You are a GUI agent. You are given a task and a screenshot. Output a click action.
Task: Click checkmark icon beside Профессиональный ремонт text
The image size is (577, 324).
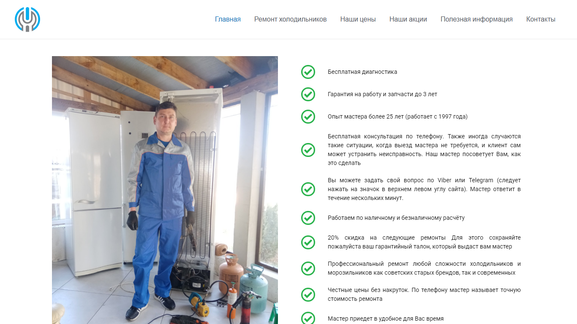(308, 268)
